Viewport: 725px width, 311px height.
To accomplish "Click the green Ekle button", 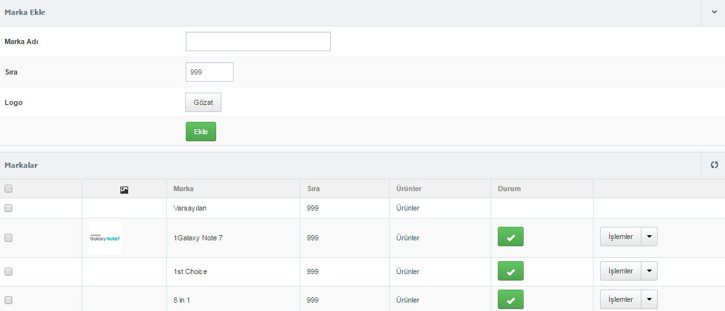I will [x=201, y=132].
